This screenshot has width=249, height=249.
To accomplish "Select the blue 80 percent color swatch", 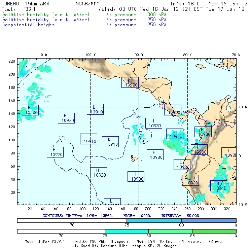I will [209, 220].
